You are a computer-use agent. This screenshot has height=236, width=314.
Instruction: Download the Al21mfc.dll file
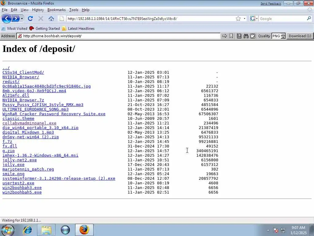coord(16,96)
